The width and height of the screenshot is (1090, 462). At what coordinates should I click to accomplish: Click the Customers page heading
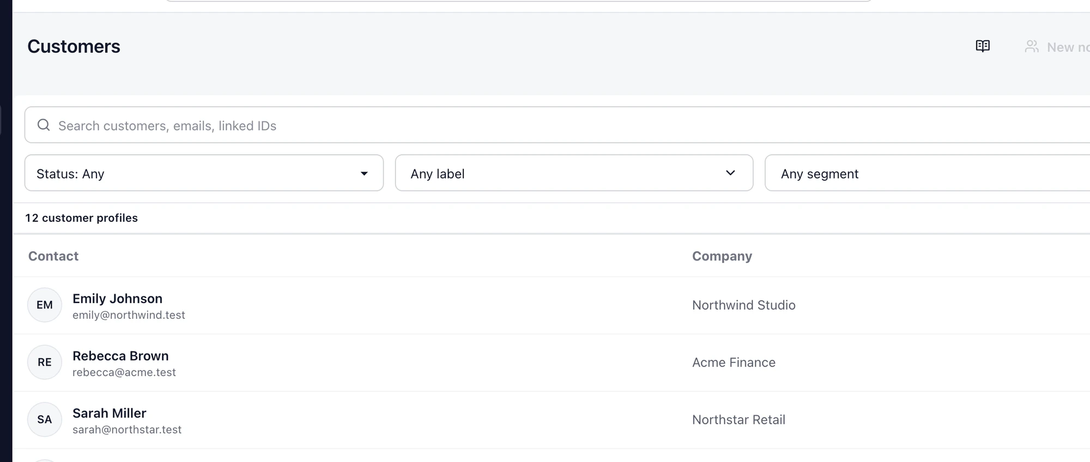[74, 46]
